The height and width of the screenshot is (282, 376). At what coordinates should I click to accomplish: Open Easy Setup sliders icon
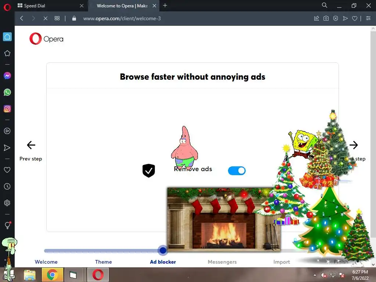coord(368,18)
